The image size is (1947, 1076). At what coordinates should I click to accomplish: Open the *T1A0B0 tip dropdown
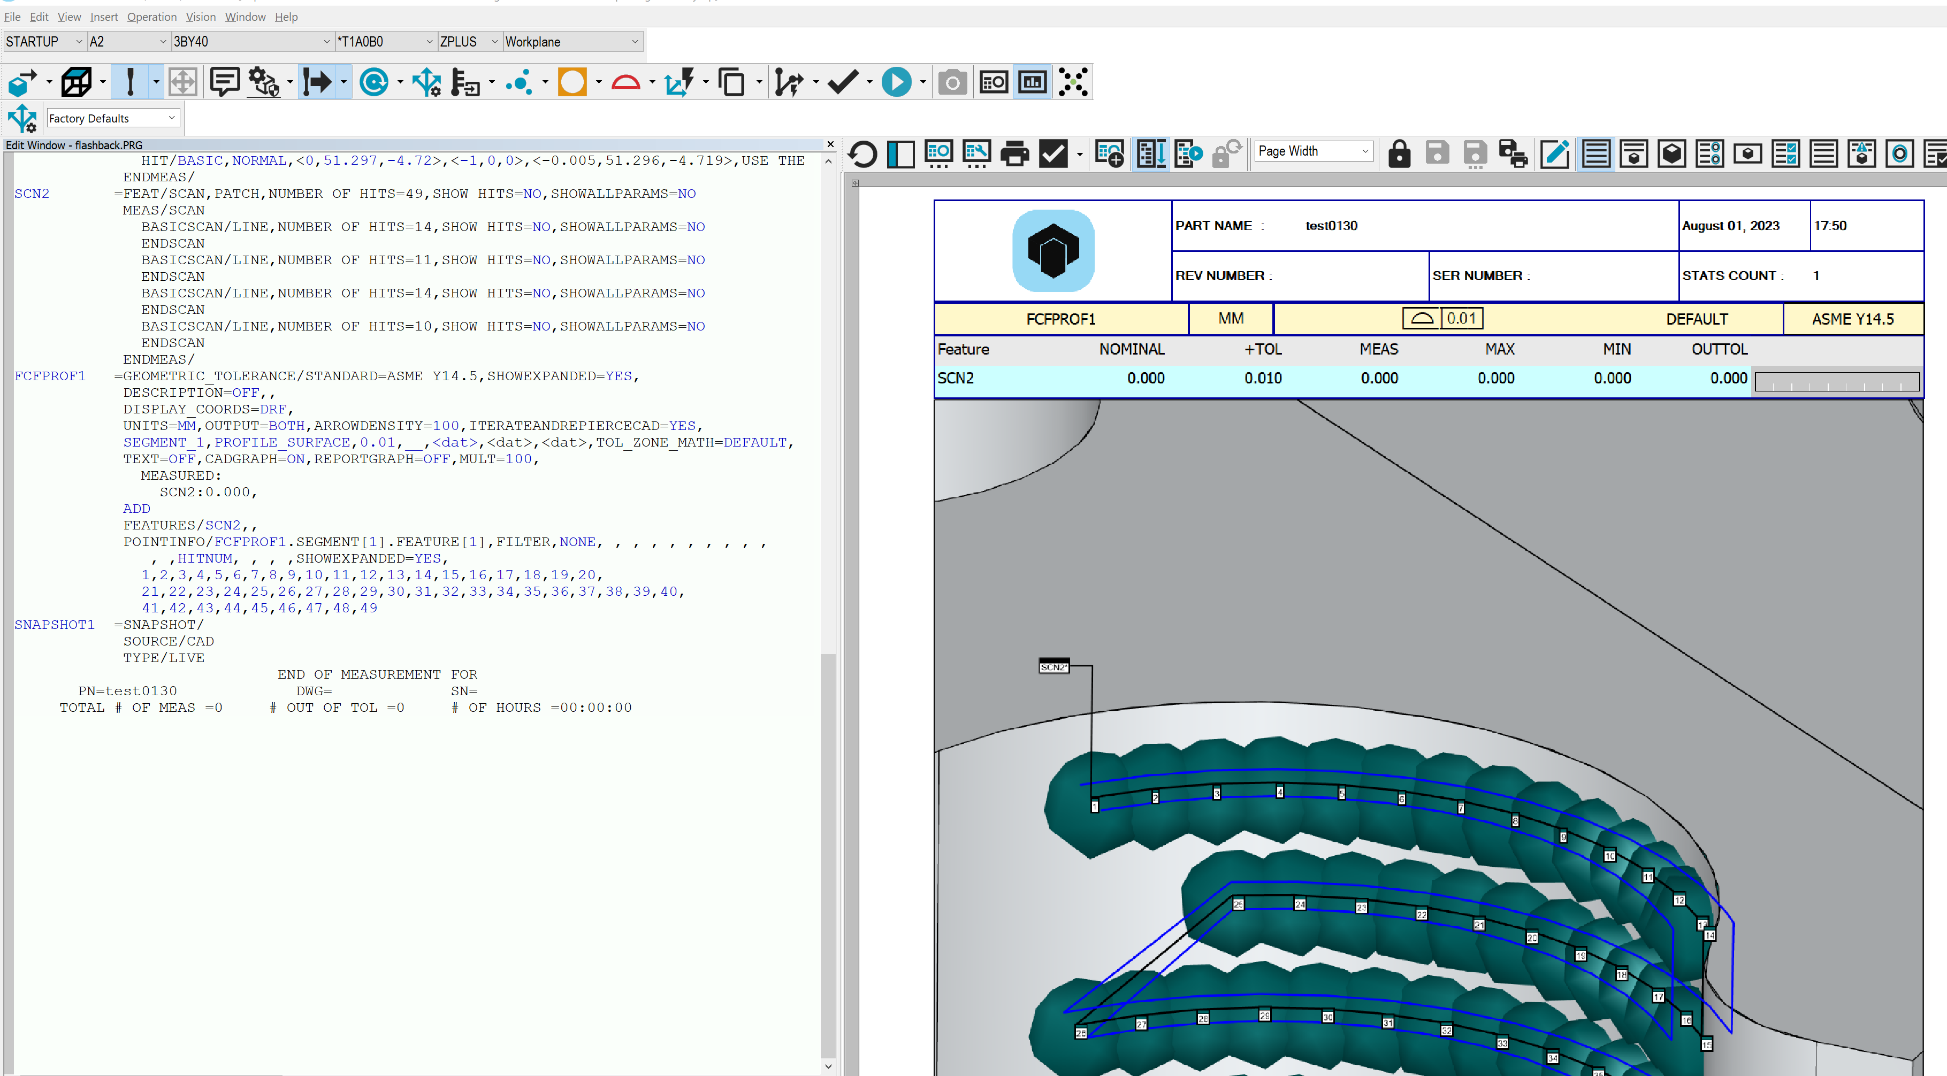(x=385, y=42)
